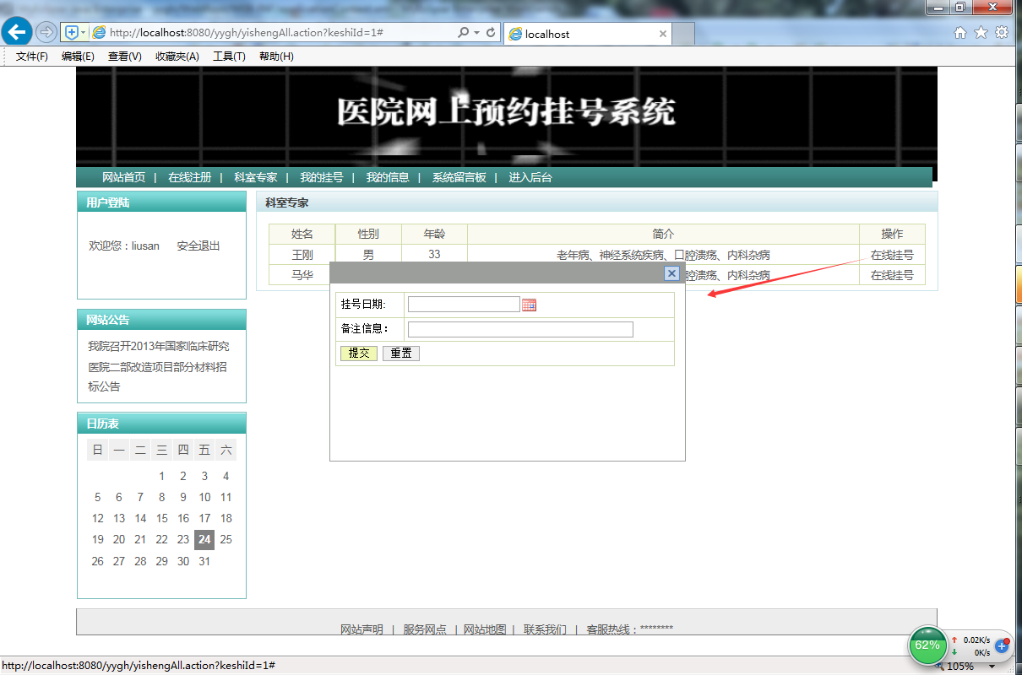Select day 15 in the calendar

point(162,518)
